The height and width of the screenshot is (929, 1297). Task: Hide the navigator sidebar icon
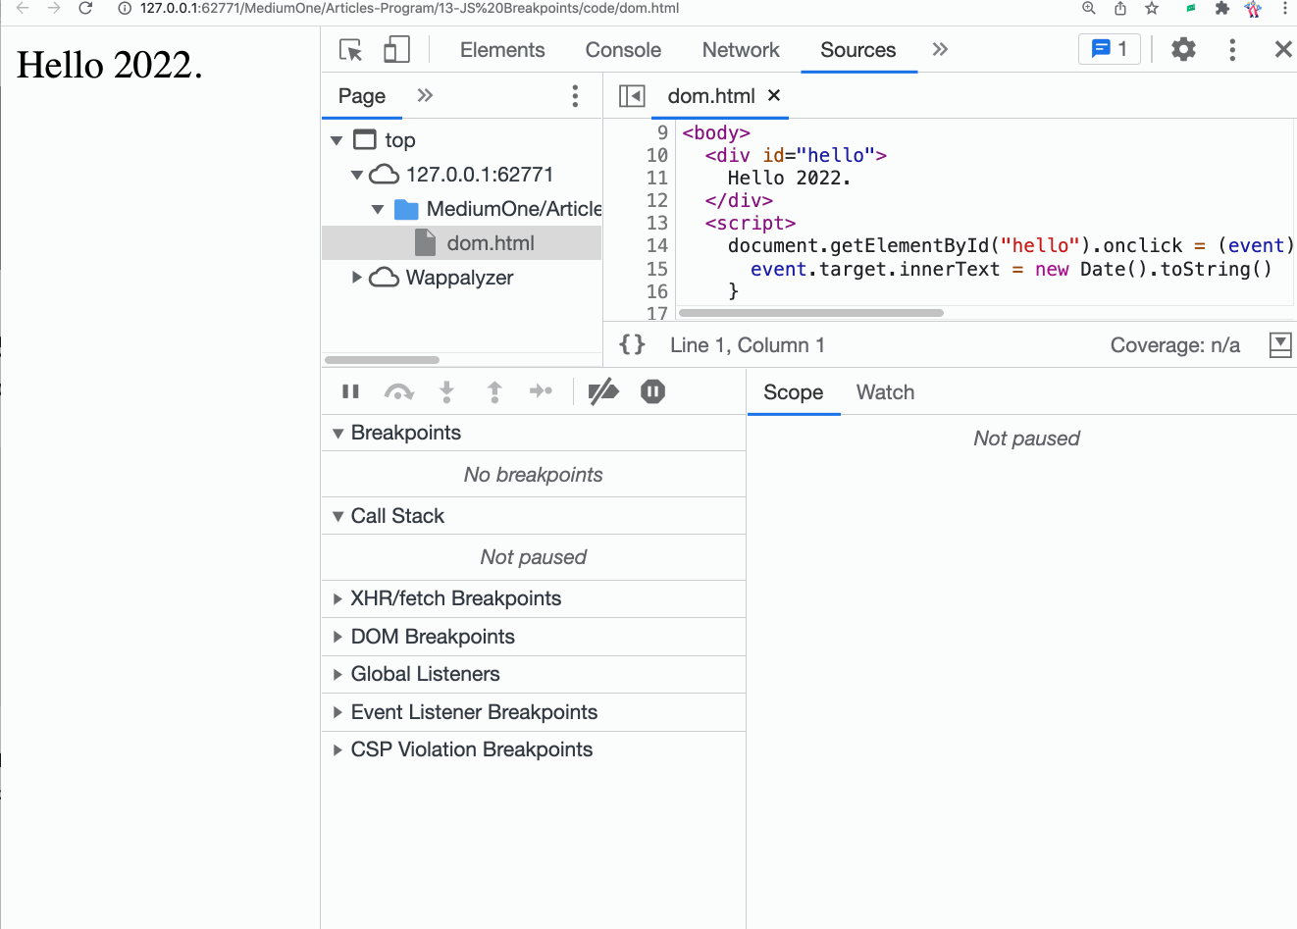632,95
